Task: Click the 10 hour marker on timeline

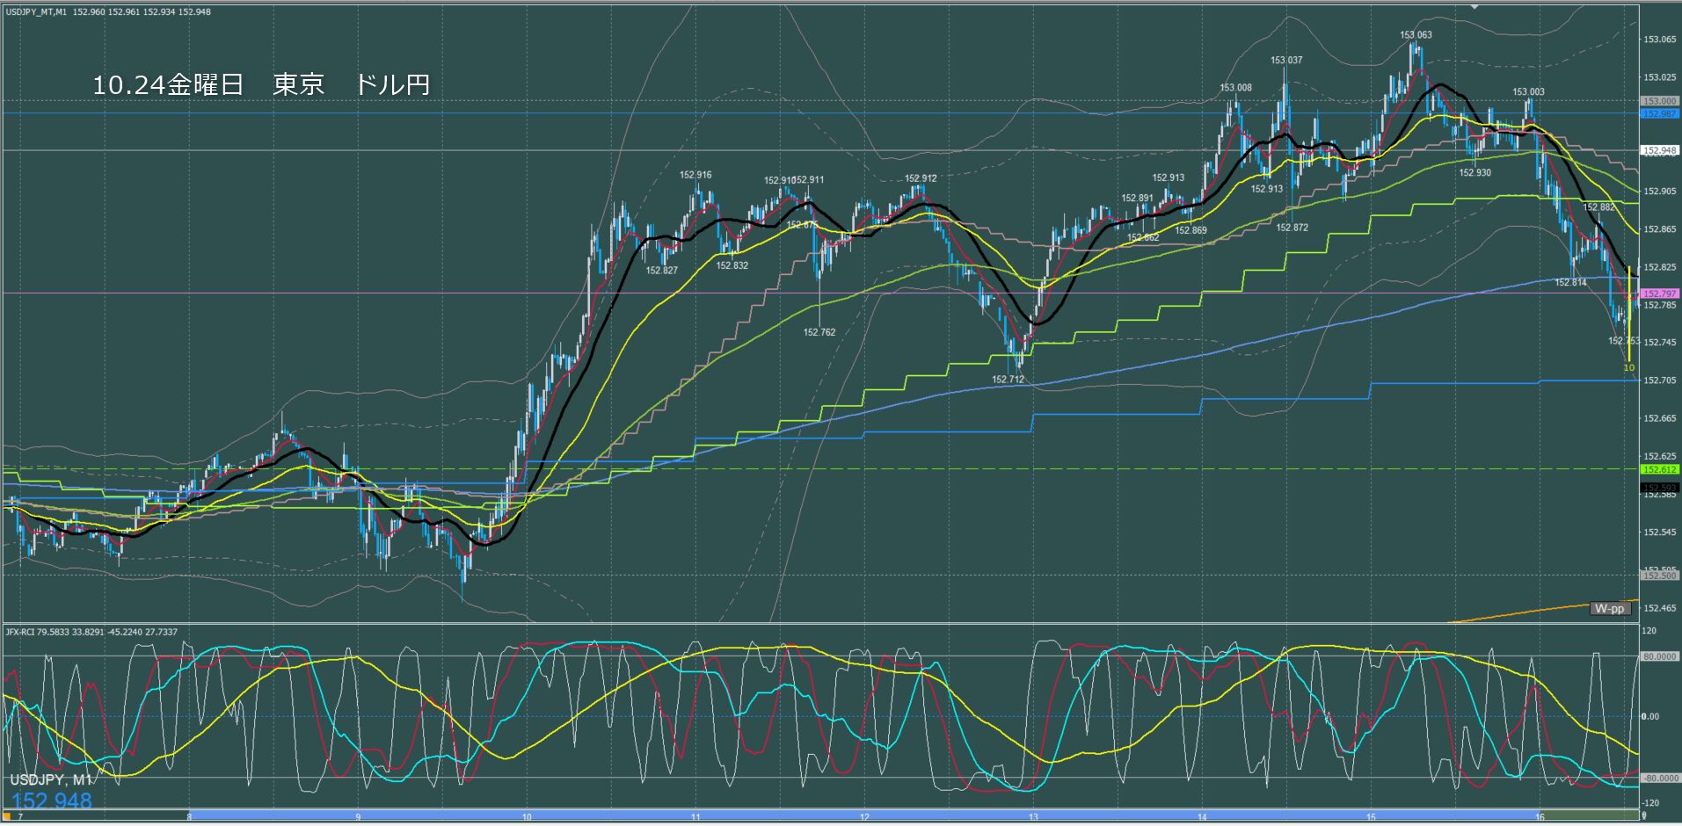Action: click(526, 817)
